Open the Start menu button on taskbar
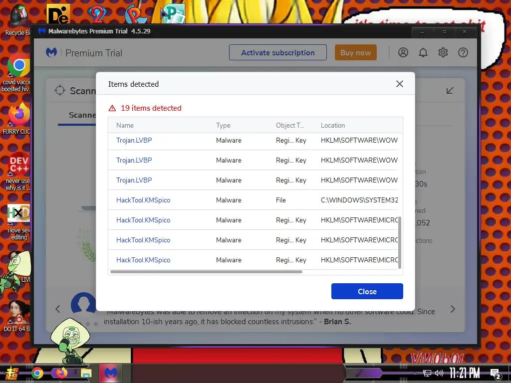This screenshot has height=383, width=511. pos(11,373)
